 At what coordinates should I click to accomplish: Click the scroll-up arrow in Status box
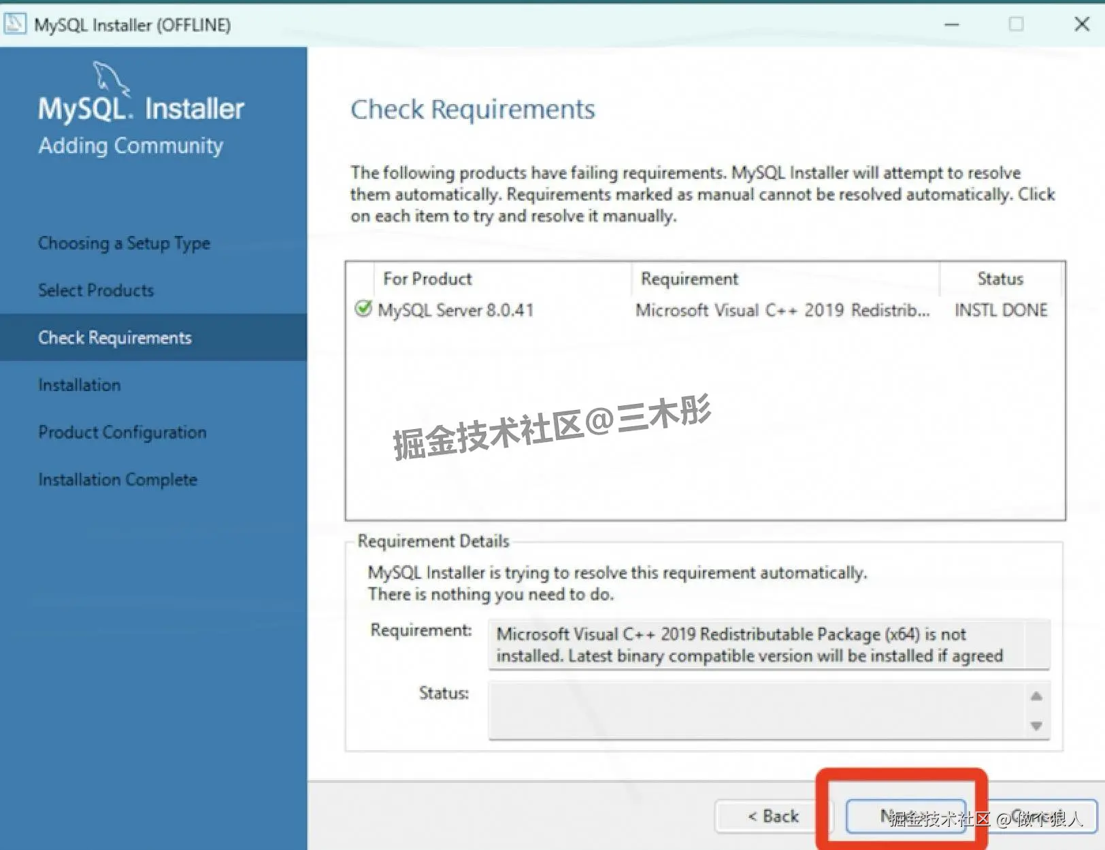[x=1037, y=696]
